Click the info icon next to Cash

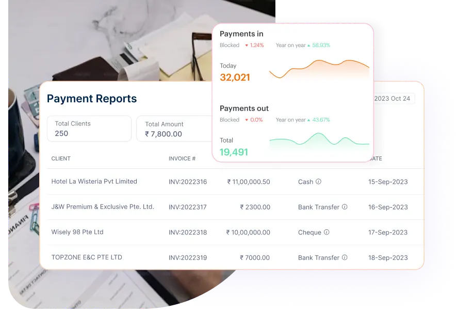[318, 181]
